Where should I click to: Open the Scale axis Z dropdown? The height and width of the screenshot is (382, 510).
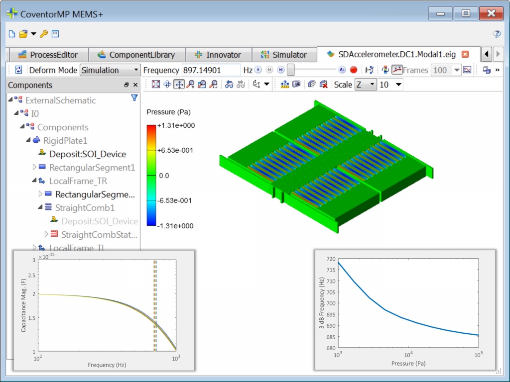click(x=372, y=85)
